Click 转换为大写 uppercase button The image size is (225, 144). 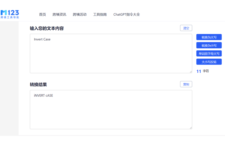pos(209,37)
